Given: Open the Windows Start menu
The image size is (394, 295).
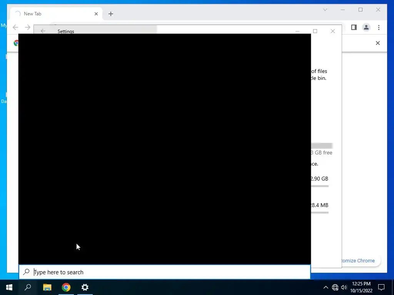Looking at the screenshot, I should pos(9,287).
